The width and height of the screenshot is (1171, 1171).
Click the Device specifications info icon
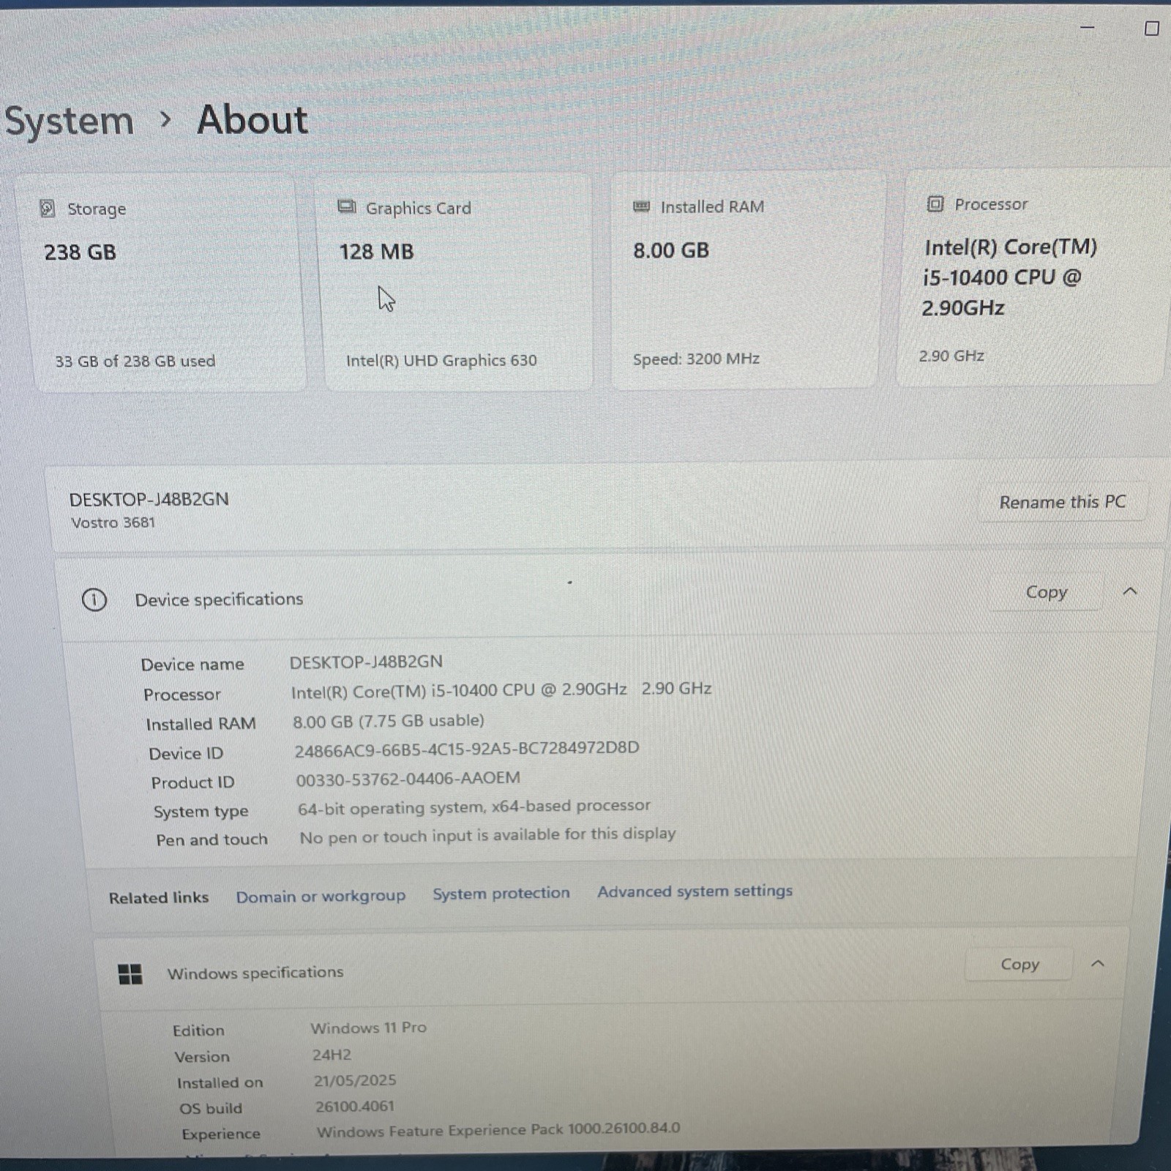pyautogui.click(x=94, y=600)
